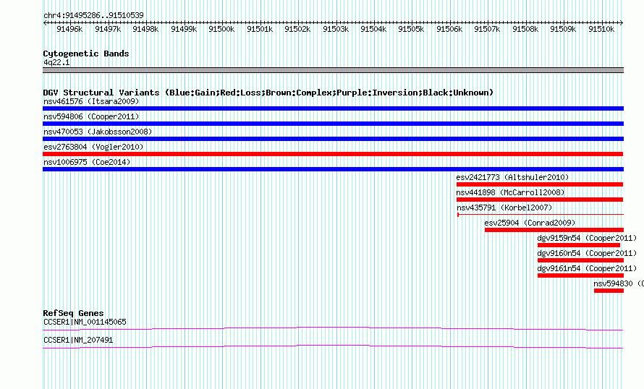
Task: Open gene label CCSER1|NM_001145065
Action: click(85, 322)
